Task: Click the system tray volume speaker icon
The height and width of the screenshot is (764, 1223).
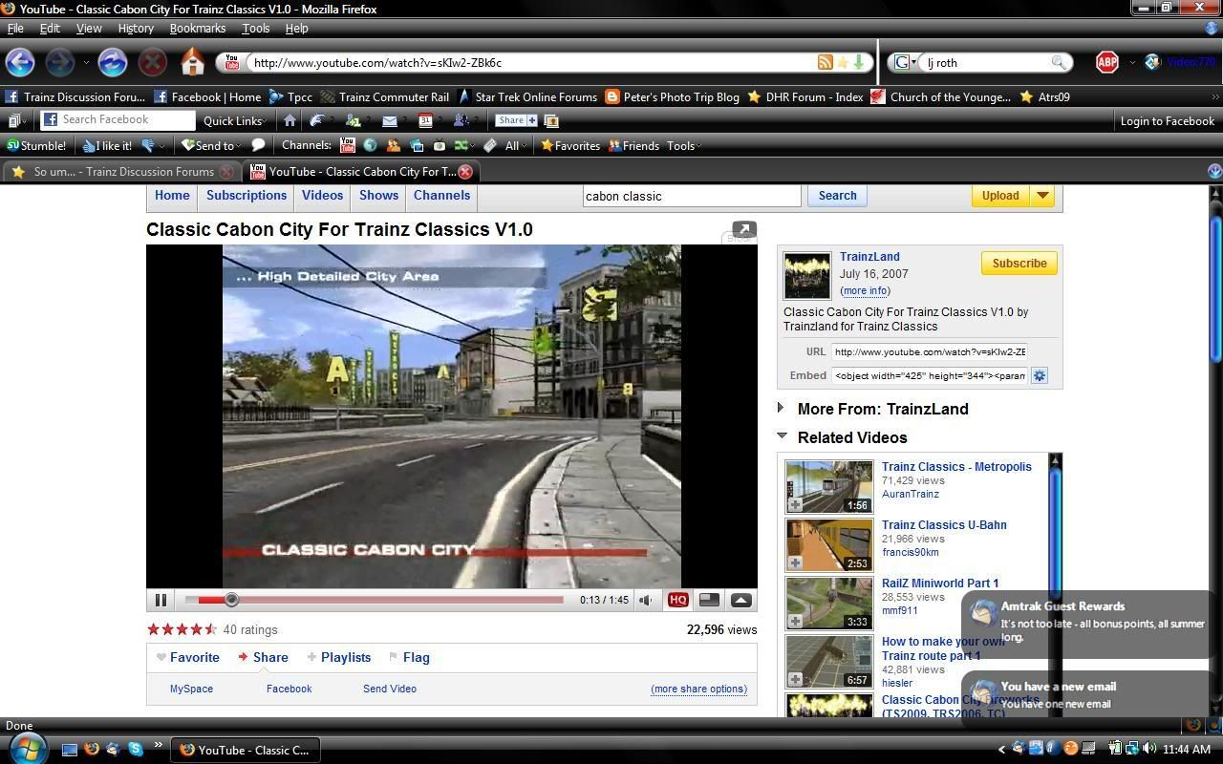Action: [1149, 749]
